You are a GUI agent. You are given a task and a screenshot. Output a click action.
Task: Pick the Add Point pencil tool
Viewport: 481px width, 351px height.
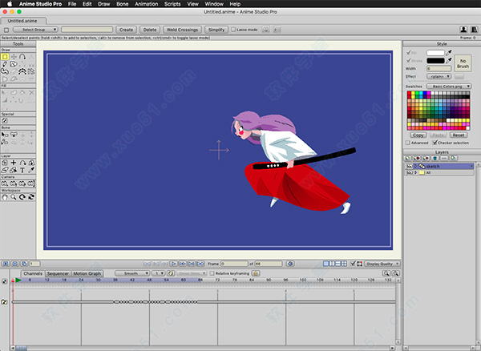(x=5, y=64)
